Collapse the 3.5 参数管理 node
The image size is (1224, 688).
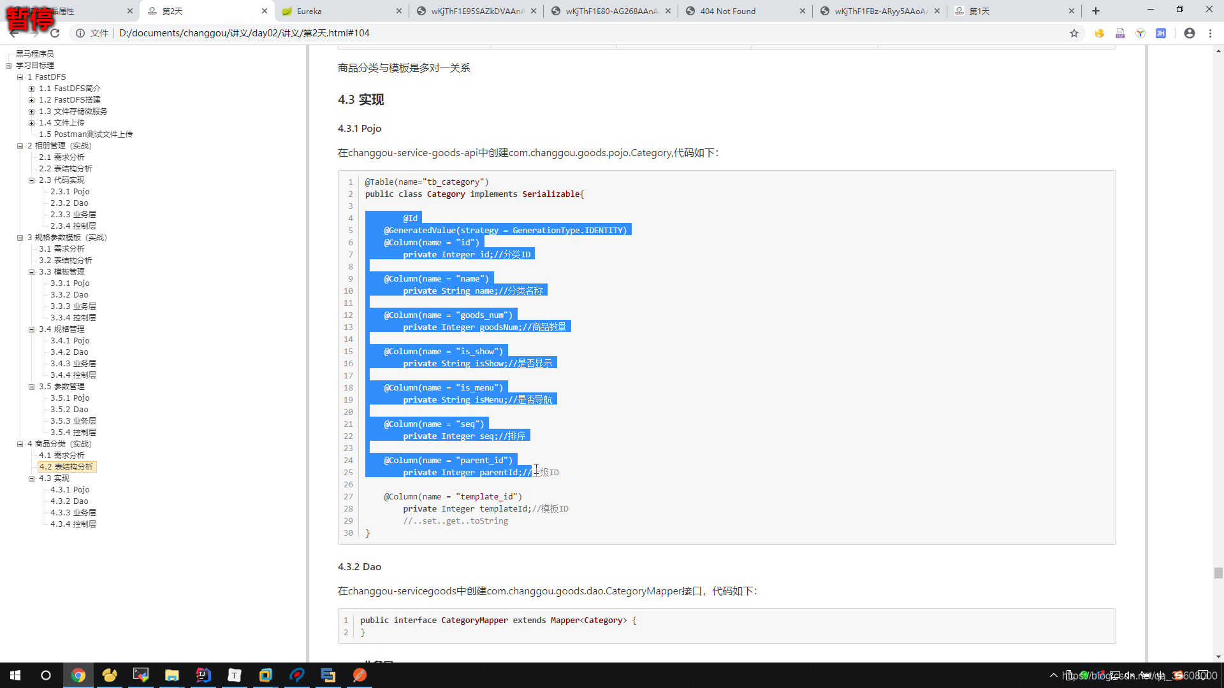click(x=31, y=387)
